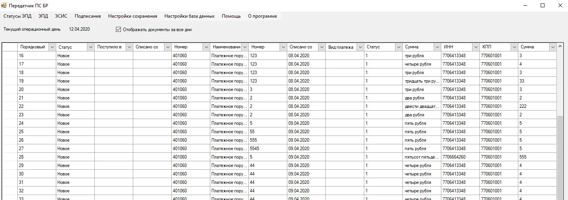Open the КПП column filter dropdown

tap(514, 47)
